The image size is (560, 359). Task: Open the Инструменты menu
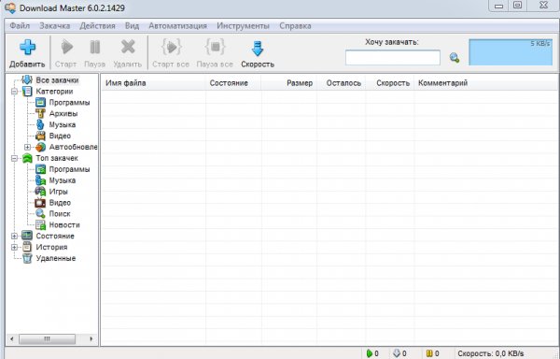243,26
